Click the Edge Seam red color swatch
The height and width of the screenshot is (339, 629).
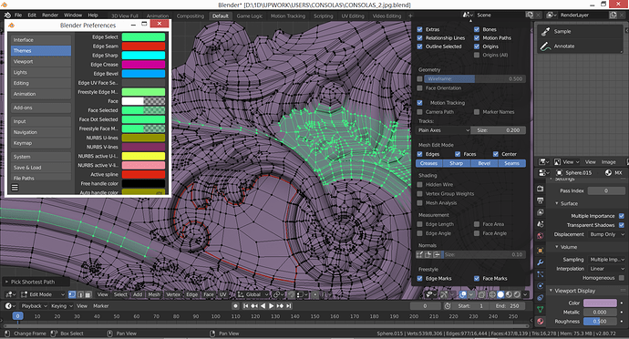click(143, 46)
